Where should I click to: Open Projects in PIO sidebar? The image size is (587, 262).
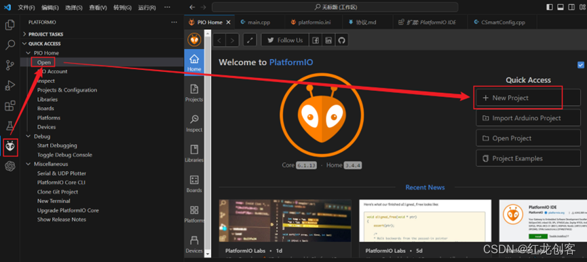click(194, 93)
